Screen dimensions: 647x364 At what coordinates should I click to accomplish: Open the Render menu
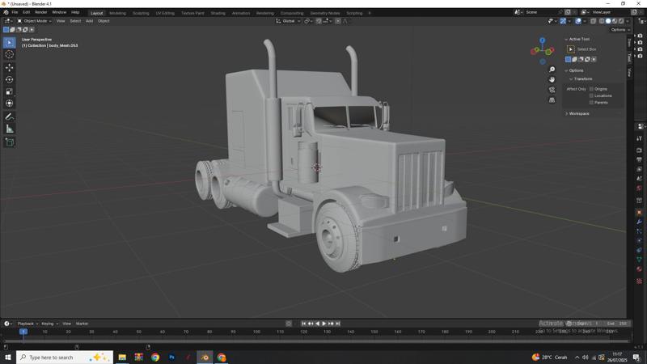[40, 12]
